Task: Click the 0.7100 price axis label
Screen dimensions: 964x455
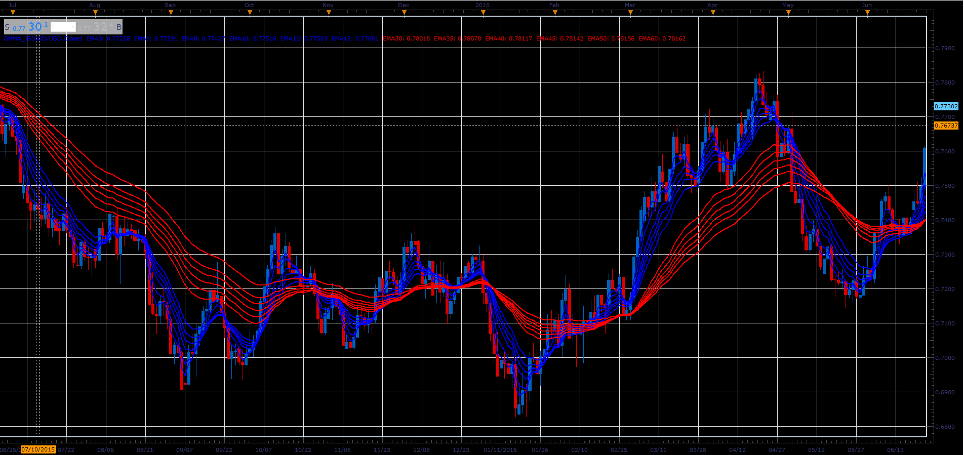Action: (x=945, y=323)
